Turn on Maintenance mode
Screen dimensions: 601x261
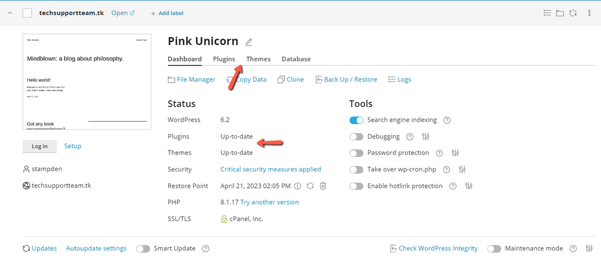pos(494,249)
